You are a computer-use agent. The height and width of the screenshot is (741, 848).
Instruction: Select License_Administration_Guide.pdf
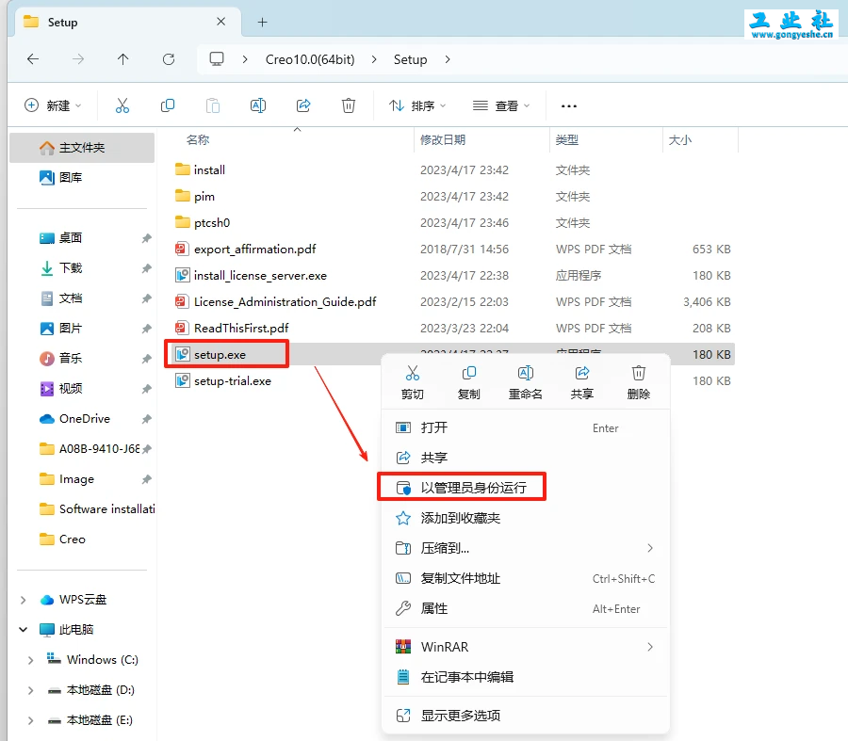tap(276, 301)
